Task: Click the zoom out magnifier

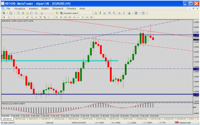Action: click(x=114, y=13)
